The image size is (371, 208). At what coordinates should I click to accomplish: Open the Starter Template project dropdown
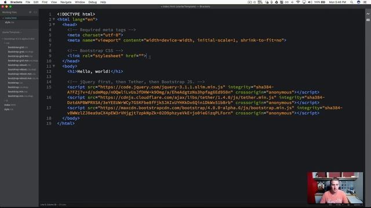pyautogui.click(x=12, y=32)
